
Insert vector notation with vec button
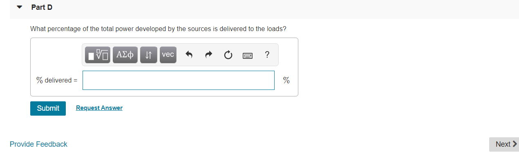click(x=168, y=55)
